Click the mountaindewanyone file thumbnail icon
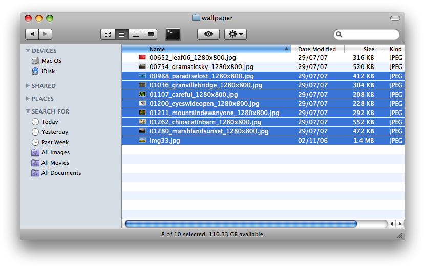The image size is (425, 268). (142, 113)
